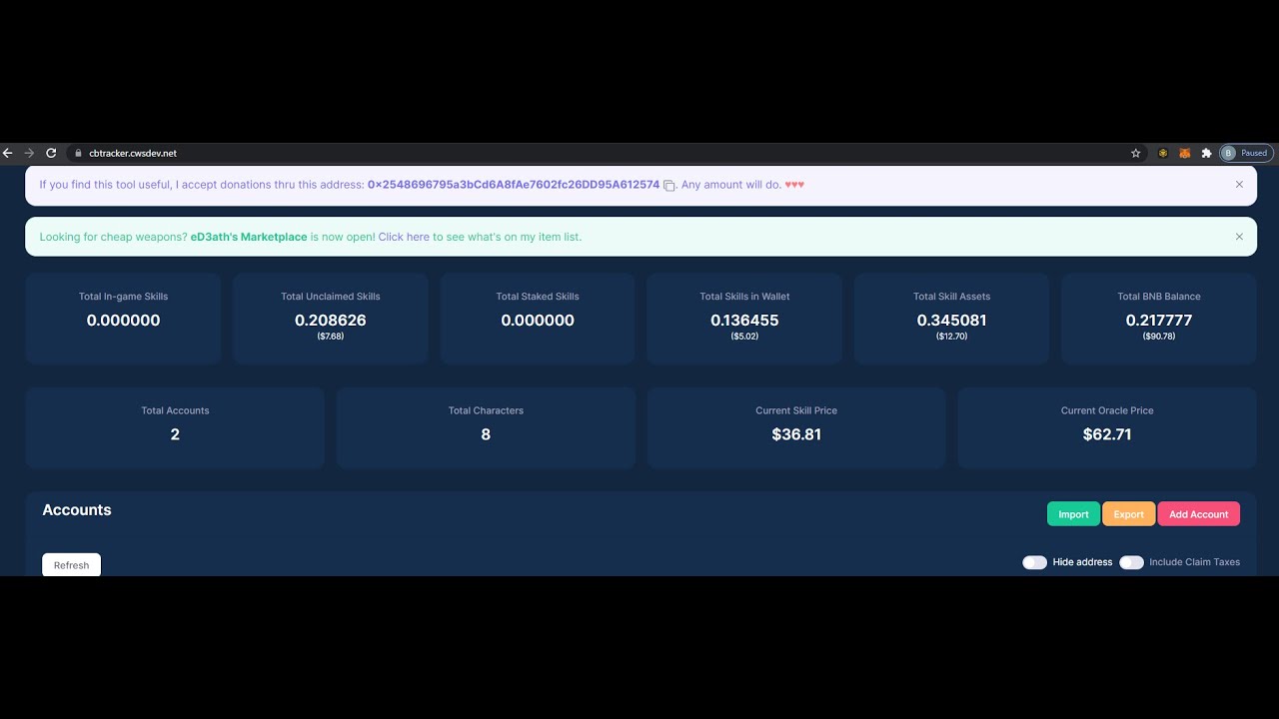Open the MetaMask fox extension
1279x719 pixels.
coord(1185,153)
